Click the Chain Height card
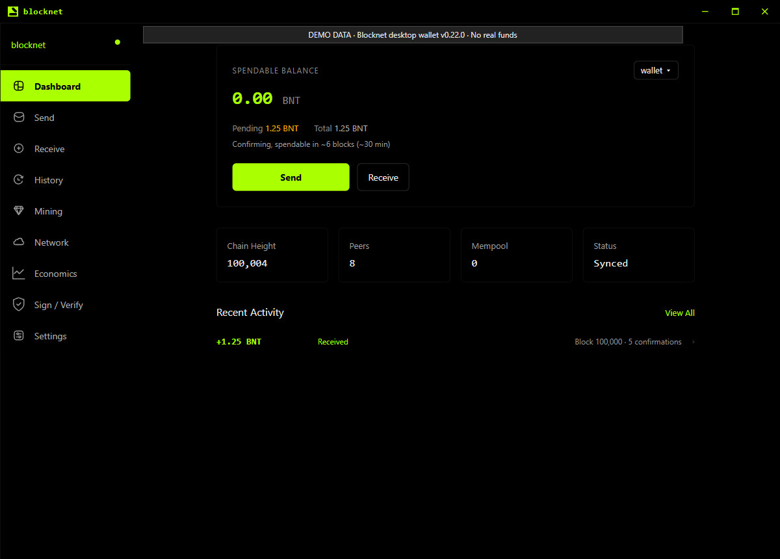This screenshot has width=780, height=559. (x=272, y=255)
